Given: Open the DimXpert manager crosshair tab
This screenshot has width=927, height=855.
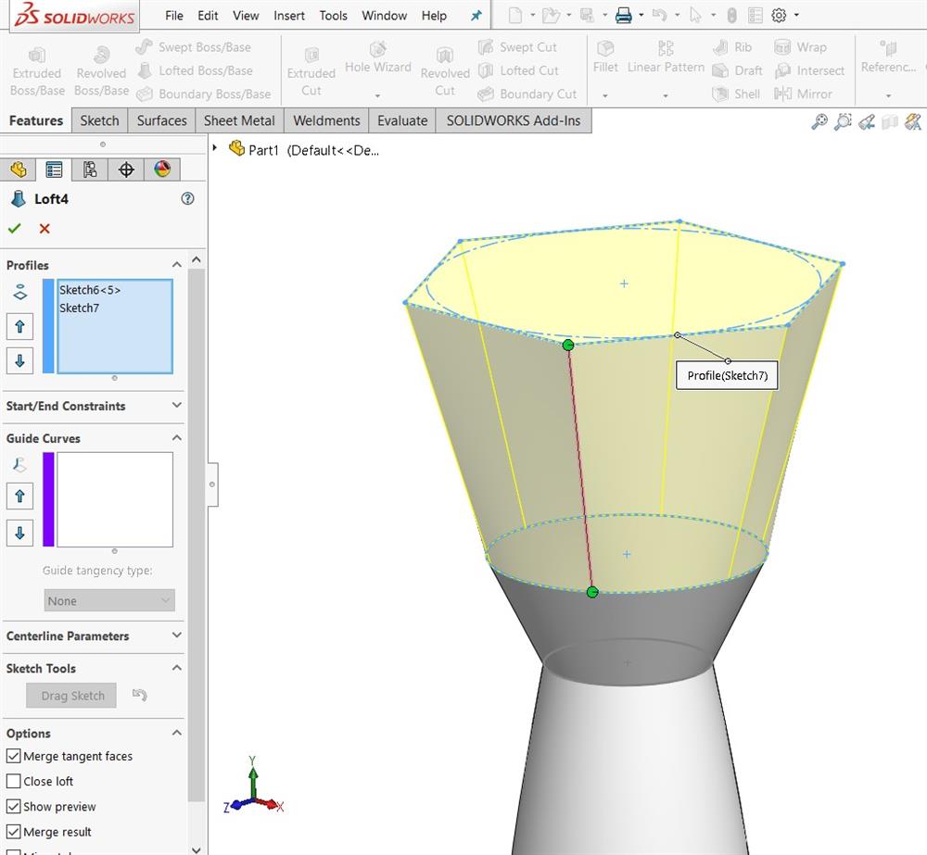Looking at the screenshot, I should 126,170.
